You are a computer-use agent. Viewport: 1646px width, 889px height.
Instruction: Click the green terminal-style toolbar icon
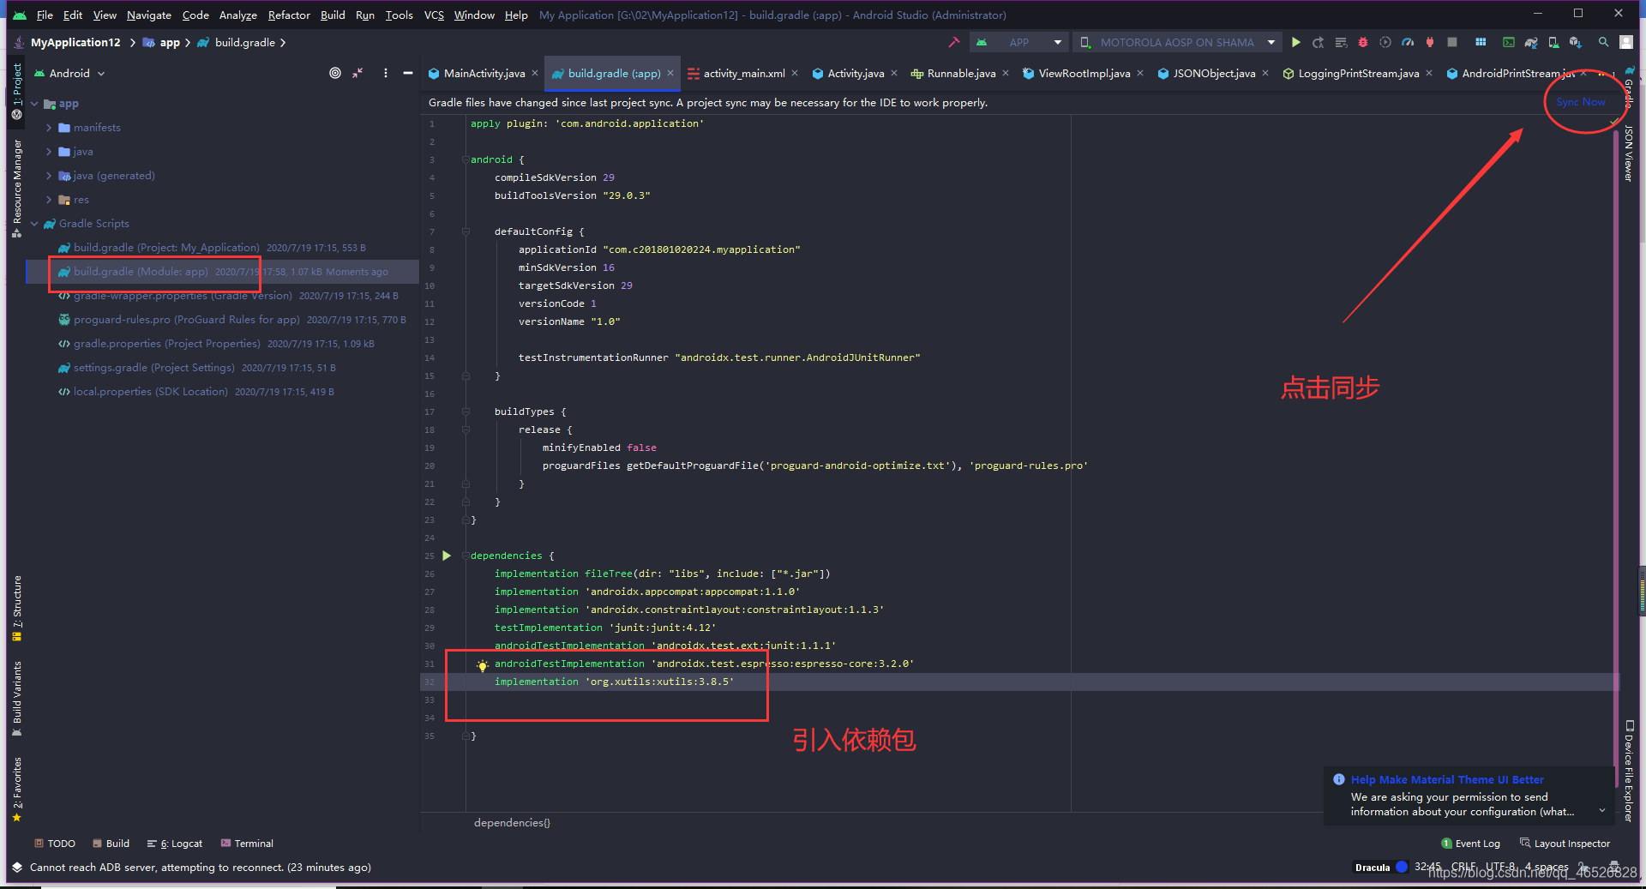[x=1509, y=42]
